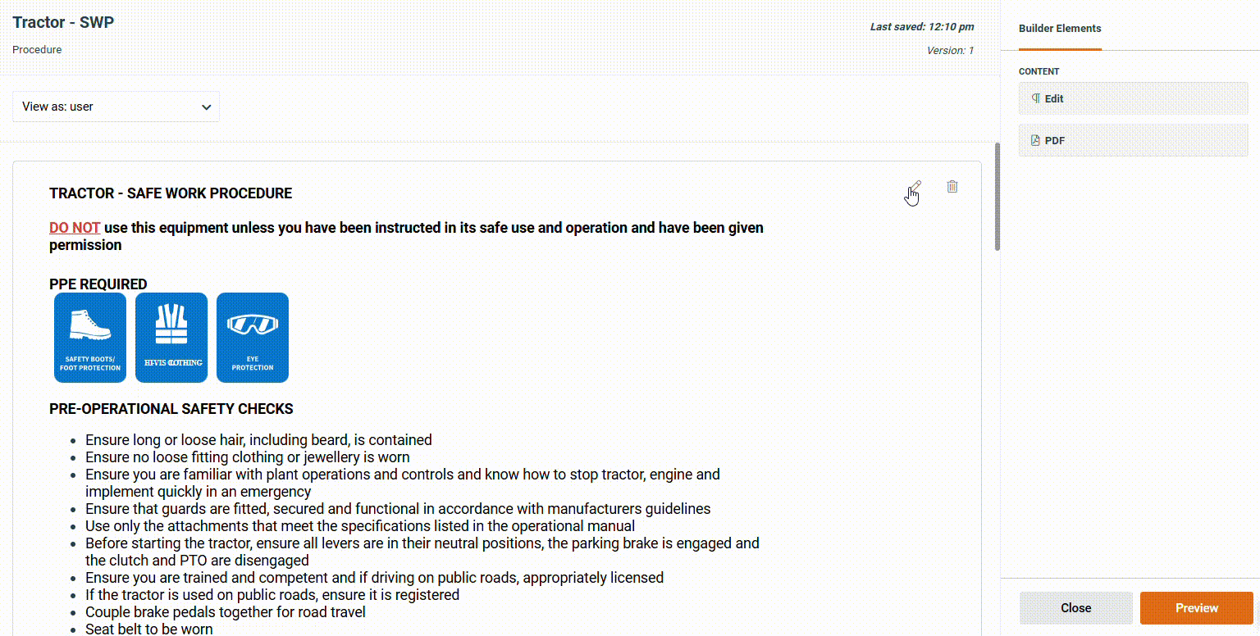The width and height of the screenshot is (1260, 636).
Task: Click the underlined "DO NOT" link text
Action: [75, 228]
